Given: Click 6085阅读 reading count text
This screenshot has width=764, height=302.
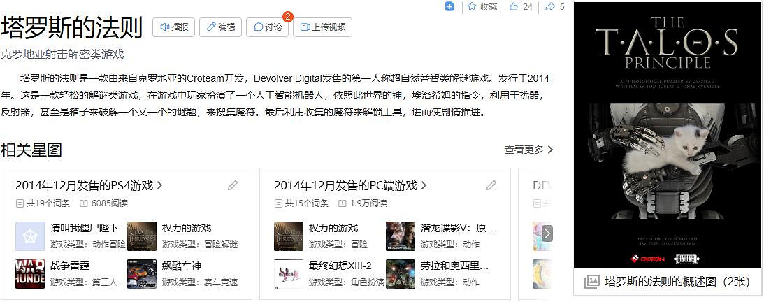Looking at the screenshot, I should click(109, 203).
